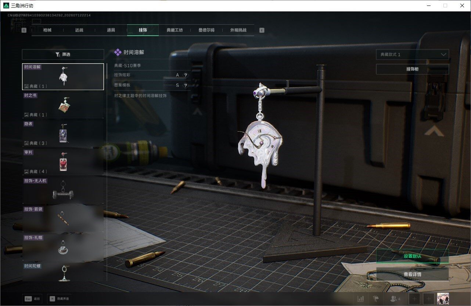Select the 挂饰-无人机 charm item
This screenshot has height=306, width=471.
pyautogui.click(x=63, y=190)
